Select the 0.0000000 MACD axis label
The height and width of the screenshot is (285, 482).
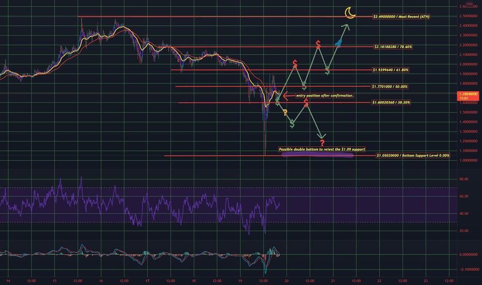[x=469, y=254]
